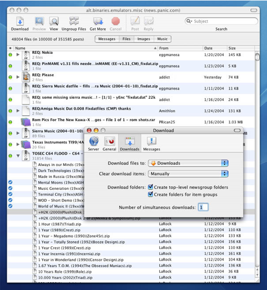Expand the REQ:Amiga Music Dat group

pyautogui.click(x=18, y=110)
